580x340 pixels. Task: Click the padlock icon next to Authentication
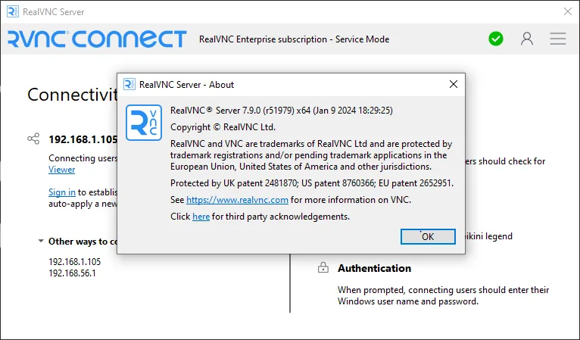point(323,267)
